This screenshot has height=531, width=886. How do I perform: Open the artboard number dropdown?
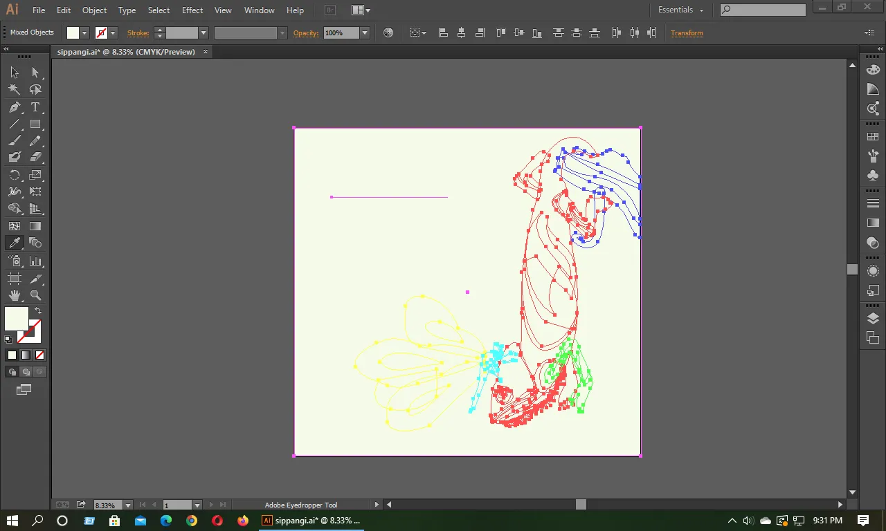(197, 505)
